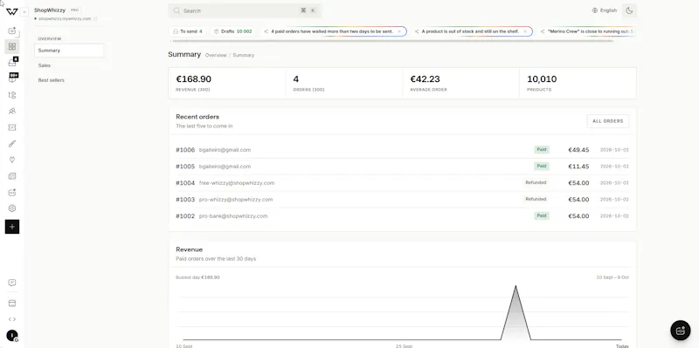Click the Refunded badge on order #1004
Viewport: 699px width, 348px height.
tap(536, 183)
